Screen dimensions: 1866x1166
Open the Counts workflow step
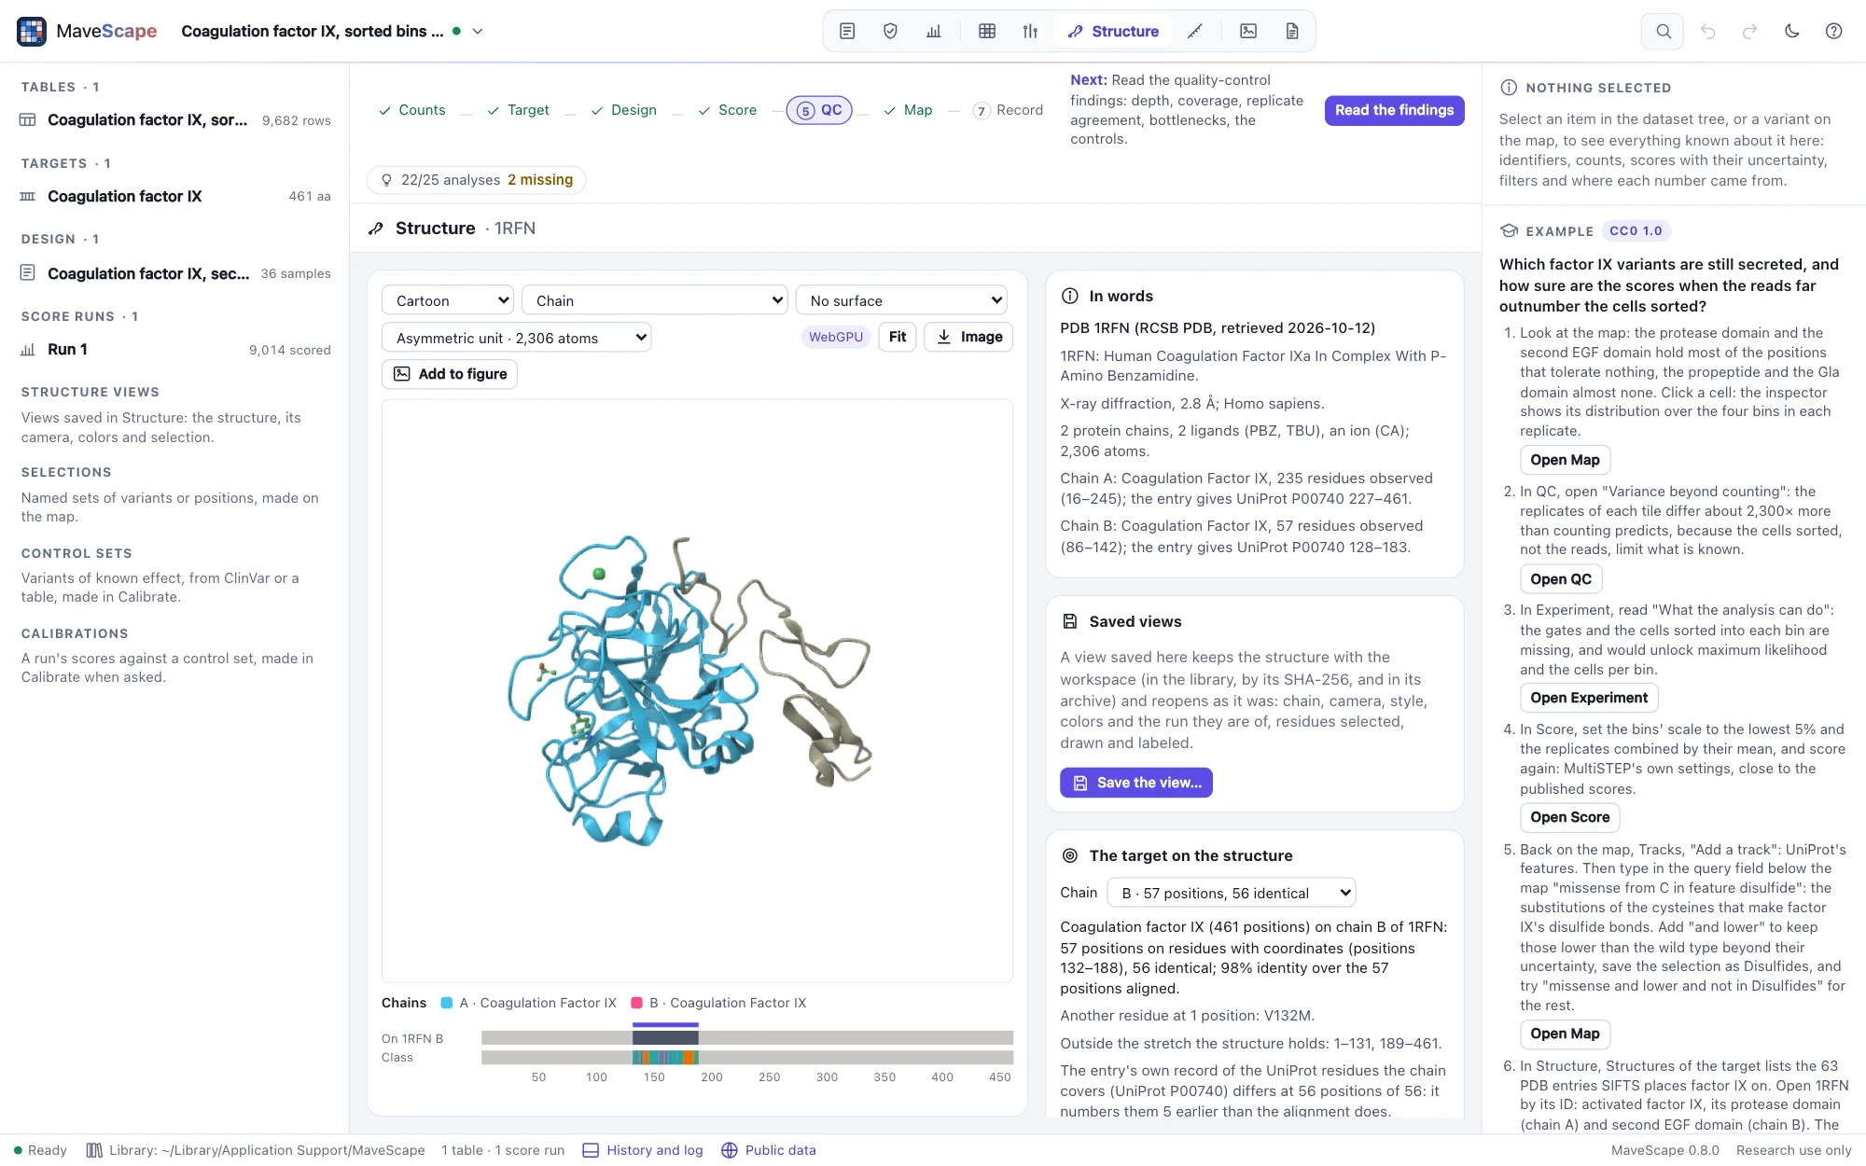pyautogui.click(x=411, y=110)
